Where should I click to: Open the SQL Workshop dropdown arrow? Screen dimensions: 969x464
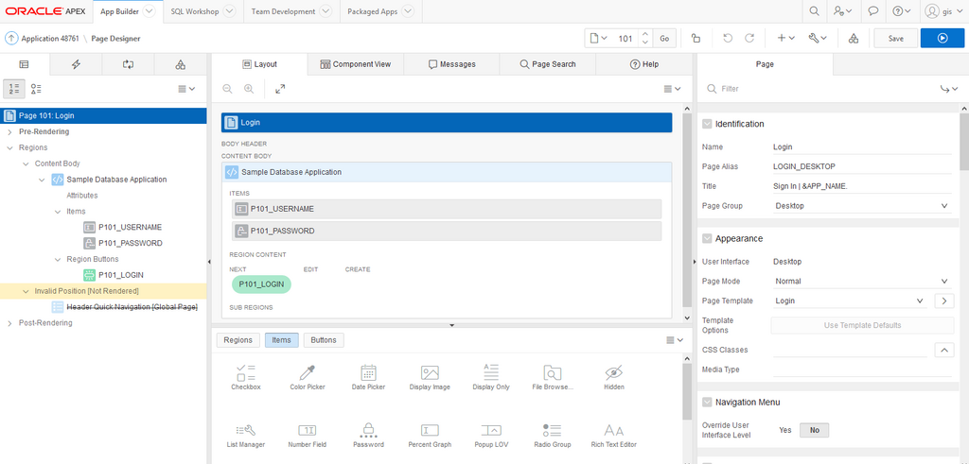tap(229, 11)
